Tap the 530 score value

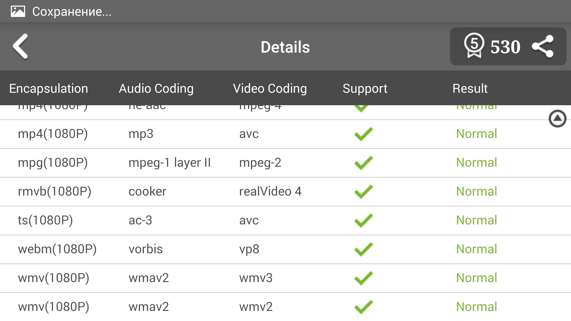[505, 47]
